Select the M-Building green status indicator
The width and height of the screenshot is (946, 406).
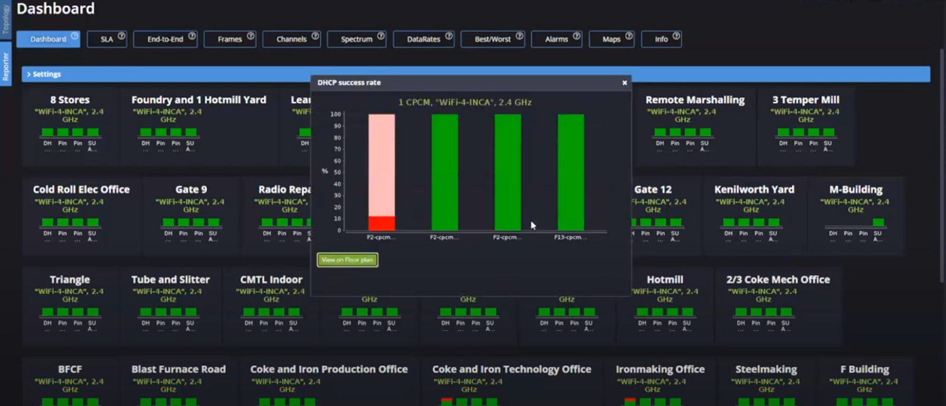click(878, 222)
